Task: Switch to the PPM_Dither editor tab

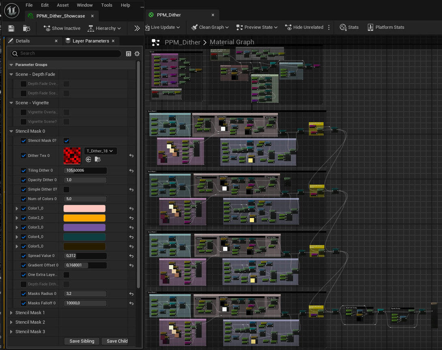Action: point(169,15)
